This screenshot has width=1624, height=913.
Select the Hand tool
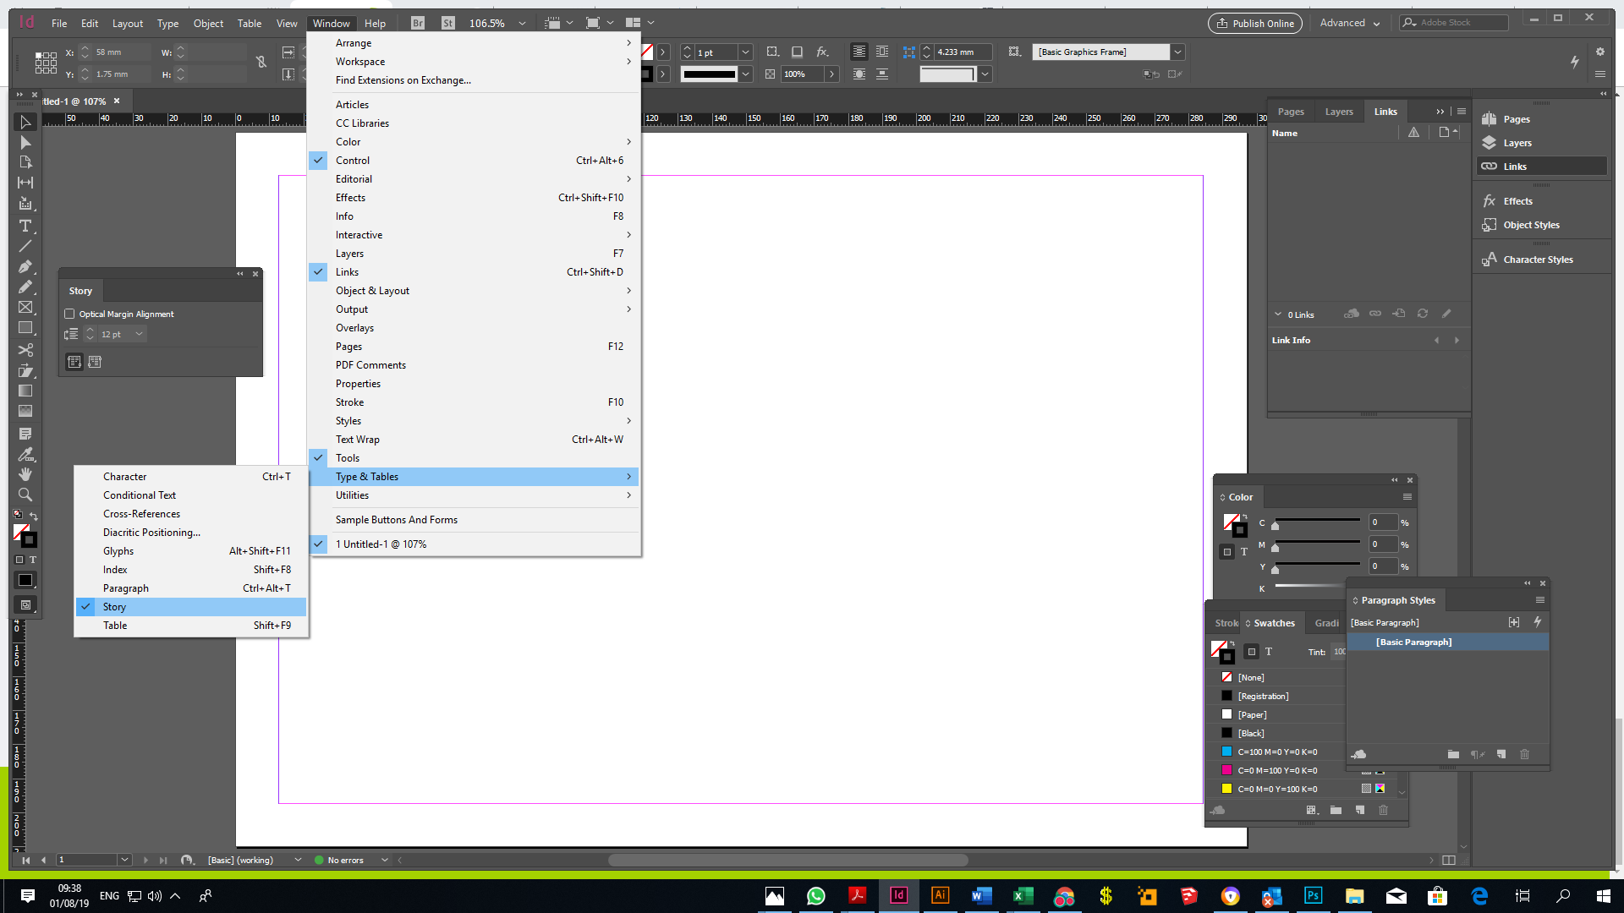click(25, 474)
